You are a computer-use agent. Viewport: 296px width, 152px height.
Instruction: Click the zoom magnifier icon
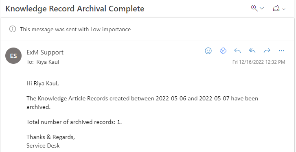tap(254, 8)
